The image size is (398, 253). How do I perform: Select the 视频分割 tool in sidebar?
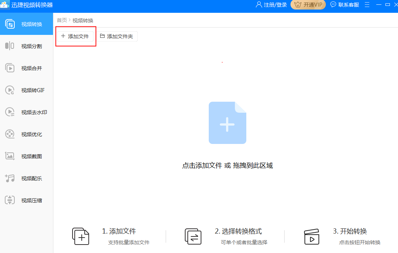[x=27, y=46]
